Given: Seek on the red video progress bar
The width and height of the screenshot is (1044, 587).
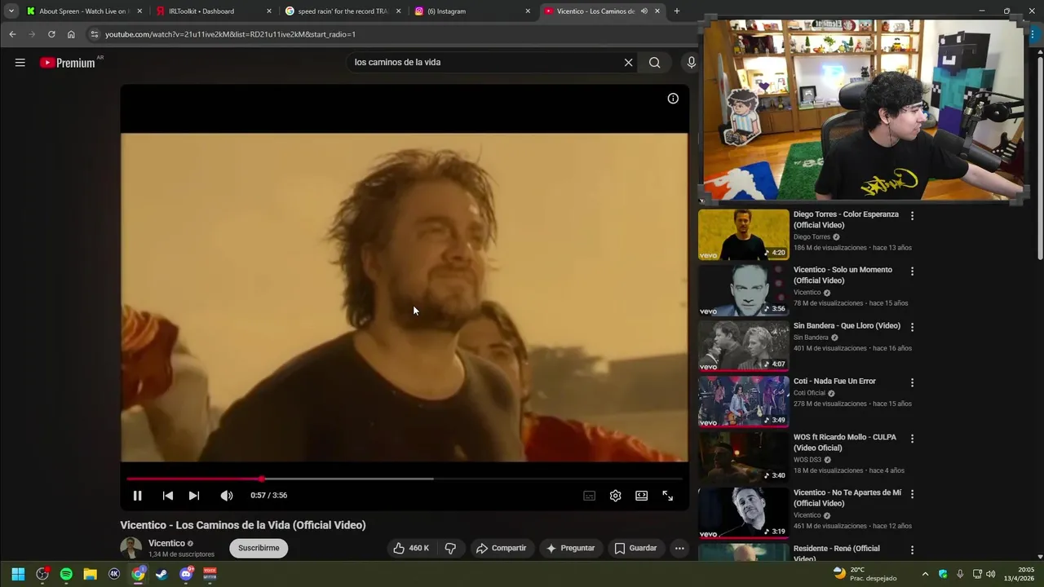Looking at the screenshot, I should pyautogui.click(x=404, y=479).
